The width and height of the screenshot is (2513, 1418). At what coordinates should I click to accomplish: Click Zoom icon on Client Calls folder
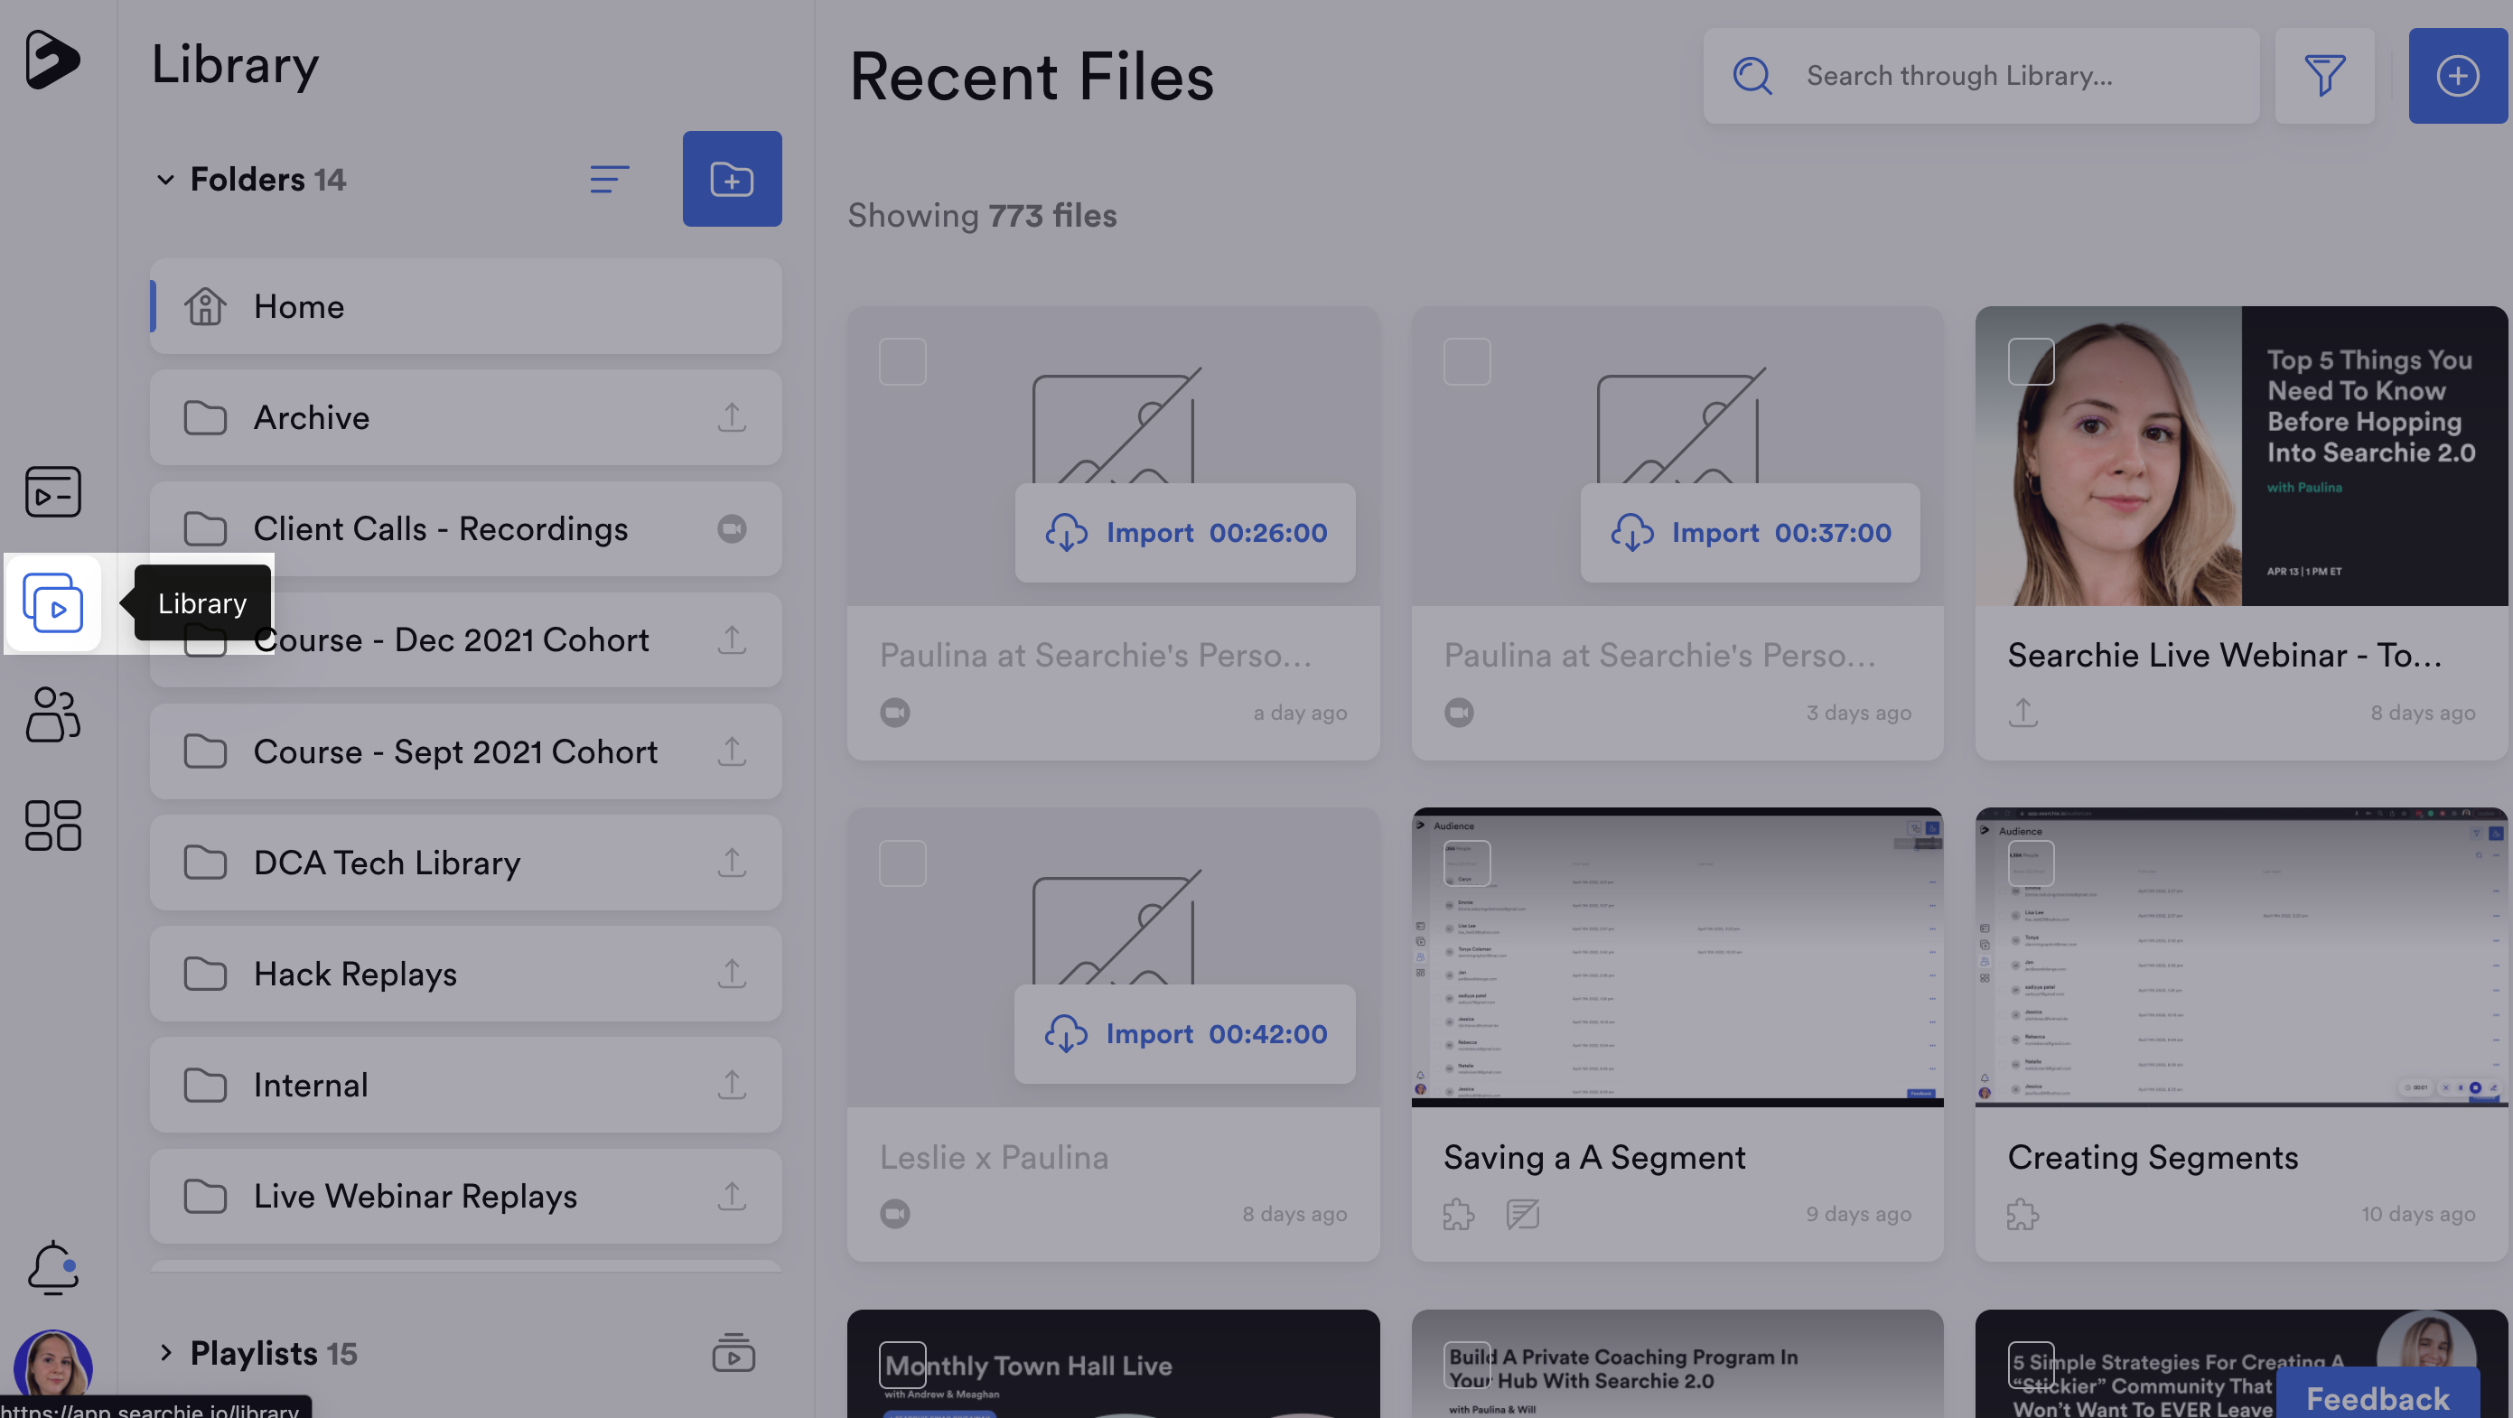pos(732,528)
